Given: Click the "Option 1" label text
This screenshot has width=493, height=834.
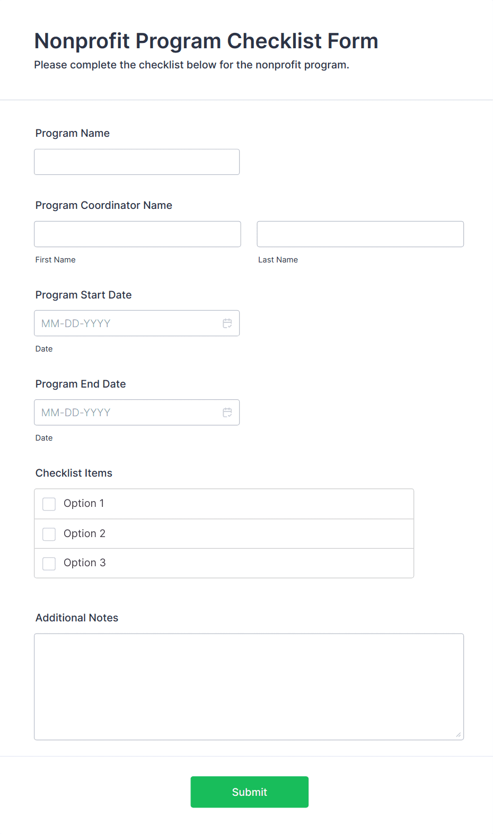Looking at the screenshot, I should [84, 504].
